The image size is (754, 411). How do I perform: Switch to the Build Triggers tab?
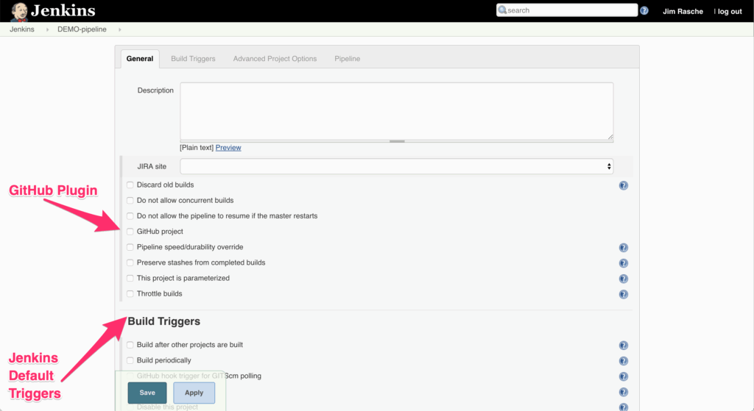click(194, 59)
